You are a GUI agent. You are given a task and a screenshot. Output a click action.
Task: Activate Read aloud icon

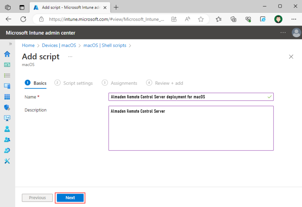coord(187,19)
